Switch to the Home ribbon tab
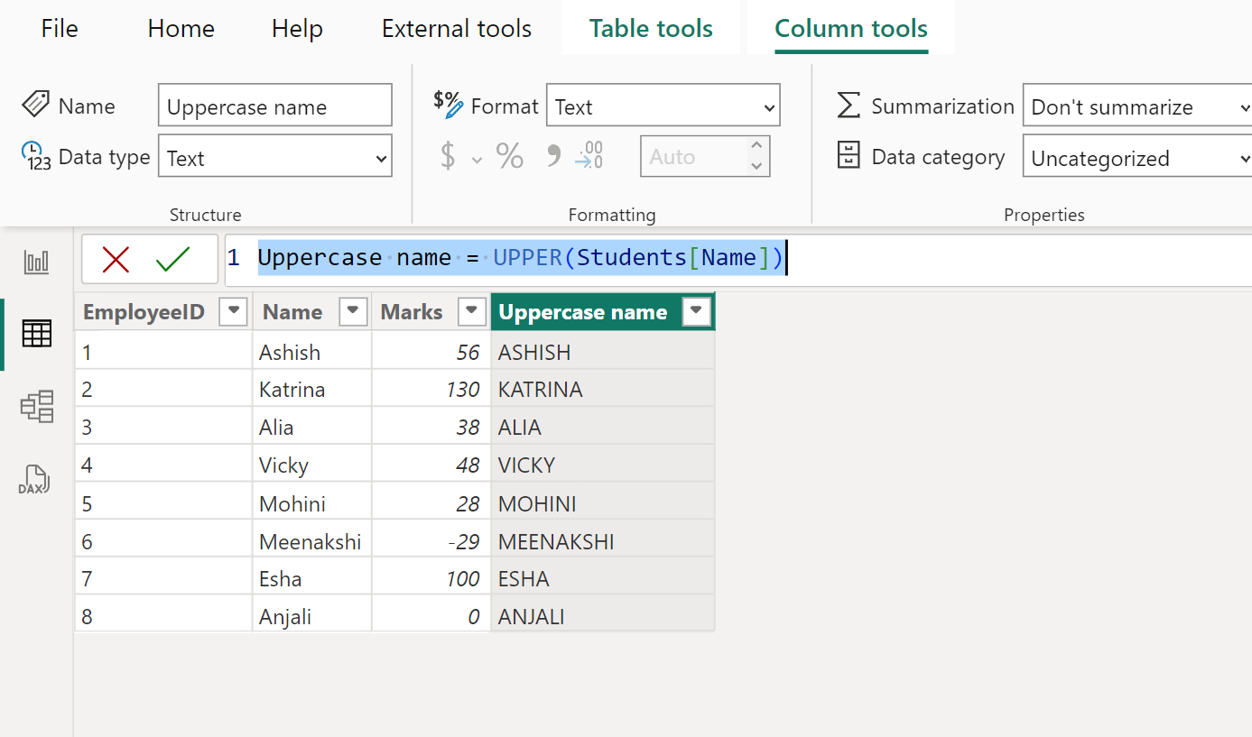Viewport: 1252px width, 737px height. pyautogui.click(x=181, y=28)
